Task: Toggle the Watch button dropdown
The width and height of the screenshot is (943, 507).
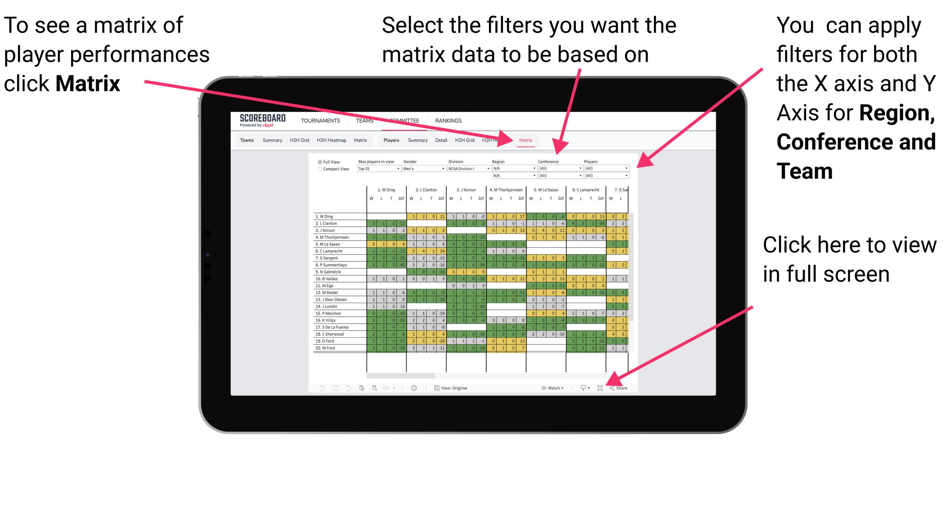Action: [x=549, y=388]
